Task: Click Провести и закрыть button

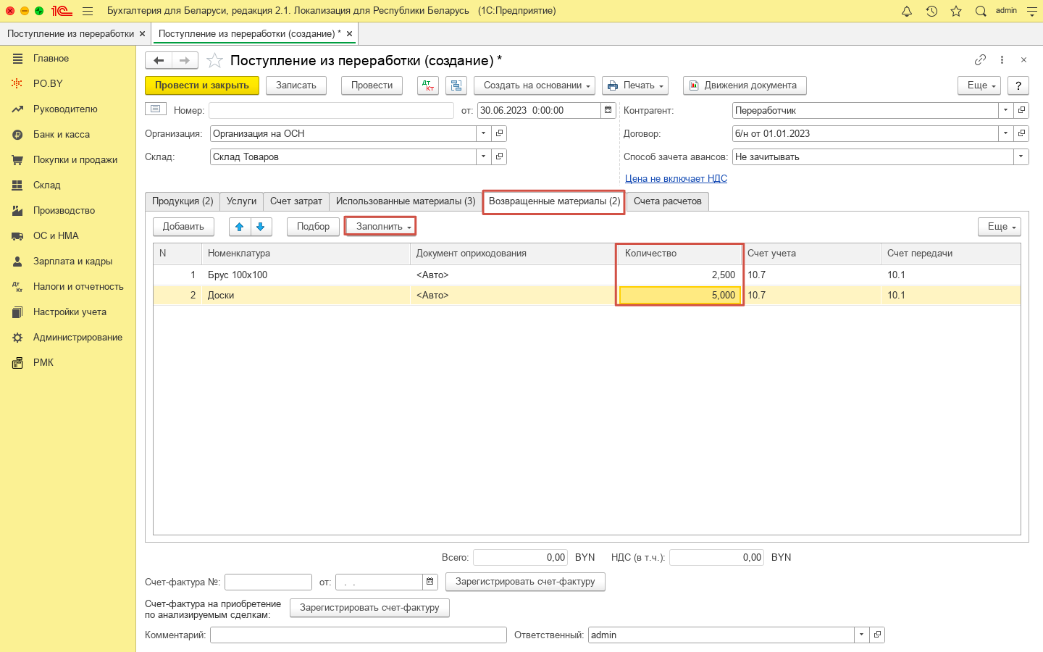Action: pyautogui.click(x=202, y=85)
